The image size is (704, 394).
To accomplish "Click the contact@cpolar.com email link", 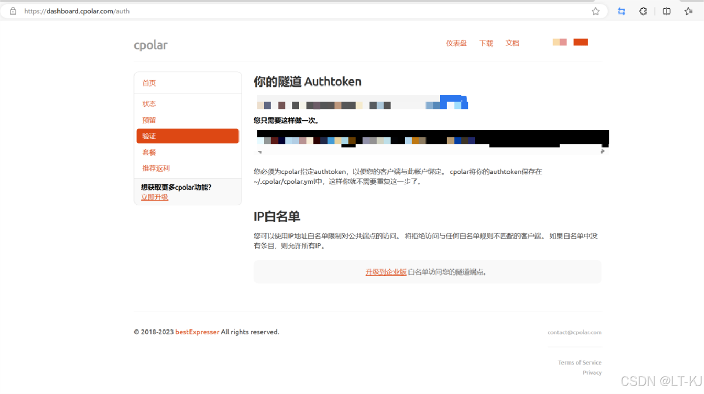I will (x=574, y=332).
